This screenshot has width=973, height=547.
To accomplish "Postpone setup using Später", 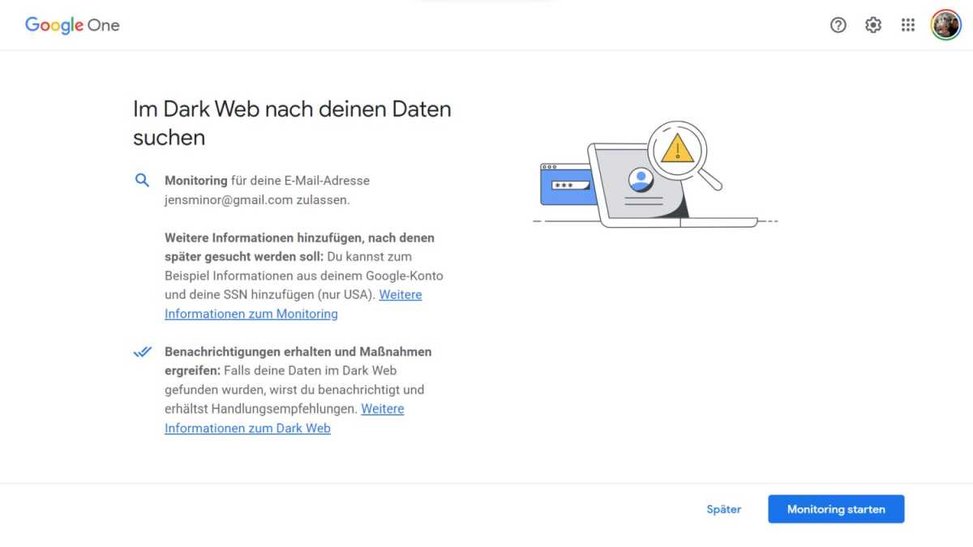I will 723,509.
